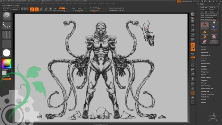Click Make PolyMesh3D button
Viewport: 222px width, 125px height.
211,15
